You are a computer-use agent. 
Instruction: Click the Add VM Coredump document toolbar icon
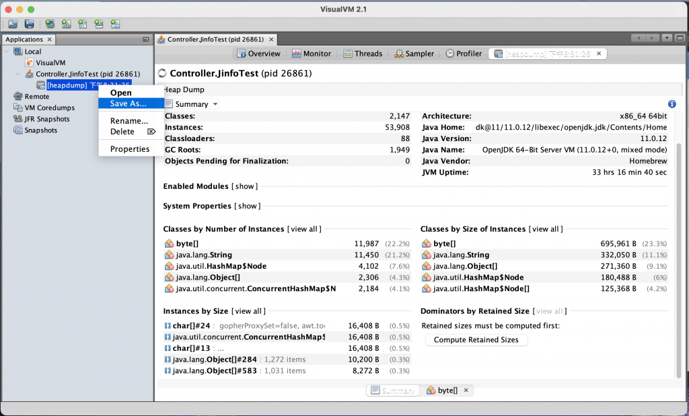point(83,24)
